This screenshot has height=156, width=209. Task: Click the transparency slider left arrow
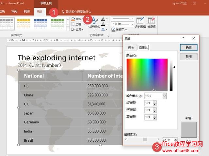[126, 139]
